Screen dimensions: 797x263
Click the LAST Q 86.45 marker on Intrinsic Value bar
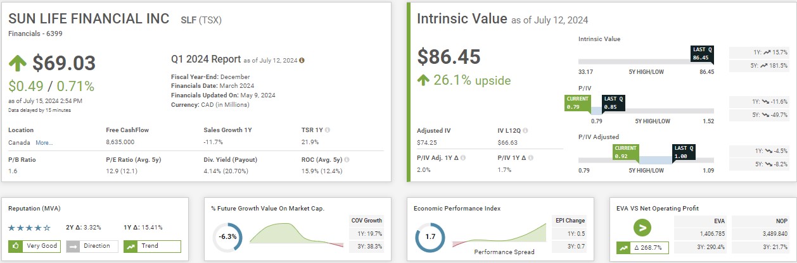(x=701, y=54)
